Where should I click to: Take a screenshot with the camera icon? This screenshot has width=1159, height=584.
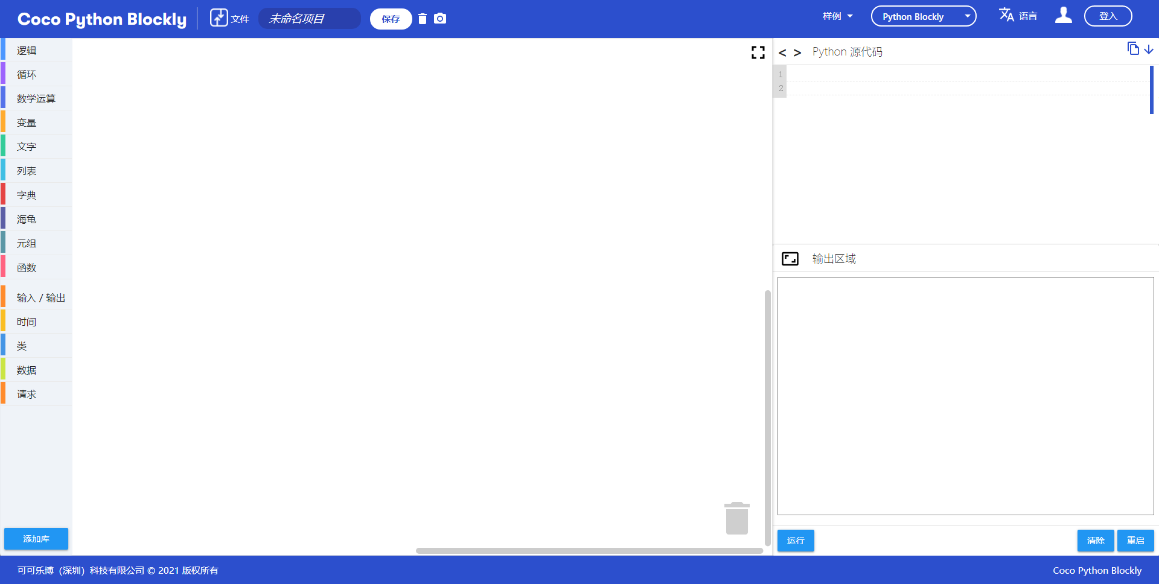(x=440, y=19)
